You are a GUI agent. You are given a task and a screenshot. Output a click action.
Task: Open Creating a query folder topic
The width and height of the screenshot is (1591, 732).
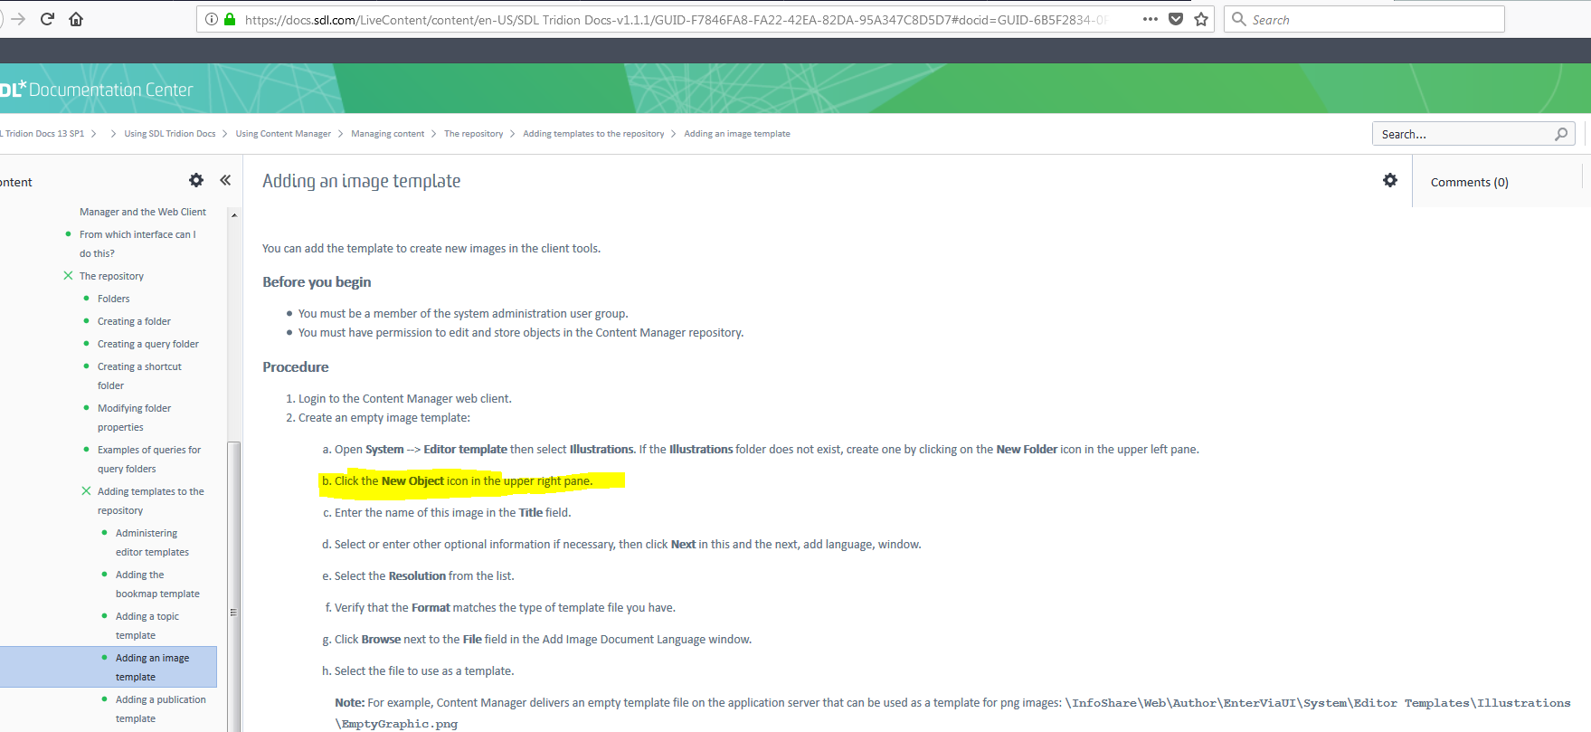tap(147, 344)
